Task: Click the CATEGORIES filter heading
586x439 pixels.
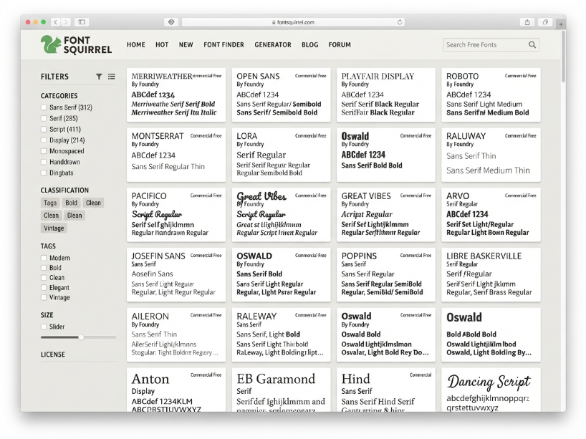Action: tap(59, 96)
